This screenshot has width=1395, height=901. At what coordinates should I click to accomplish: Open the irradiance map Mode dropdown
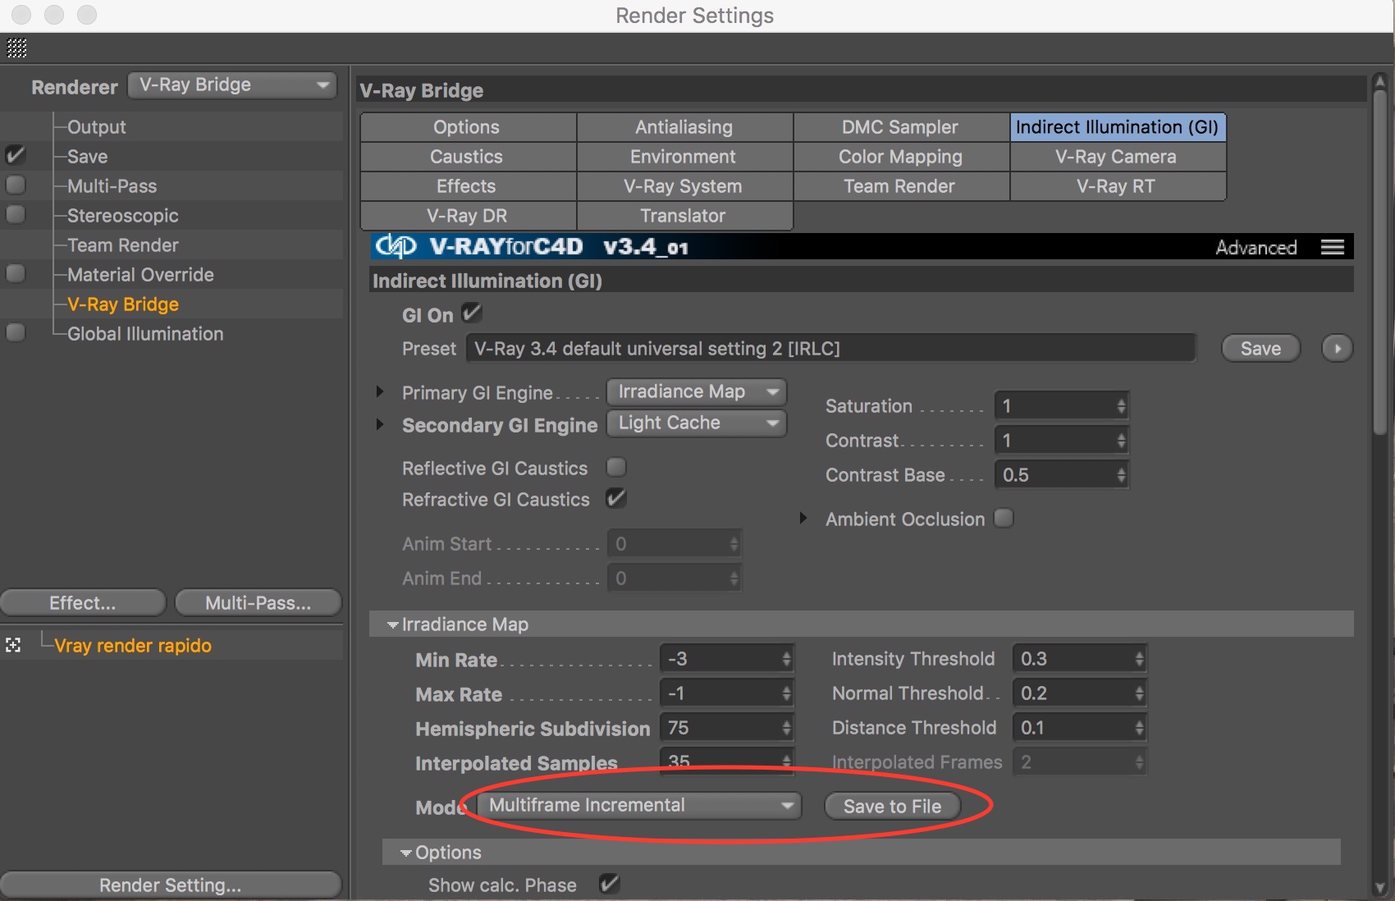[639, 805]
